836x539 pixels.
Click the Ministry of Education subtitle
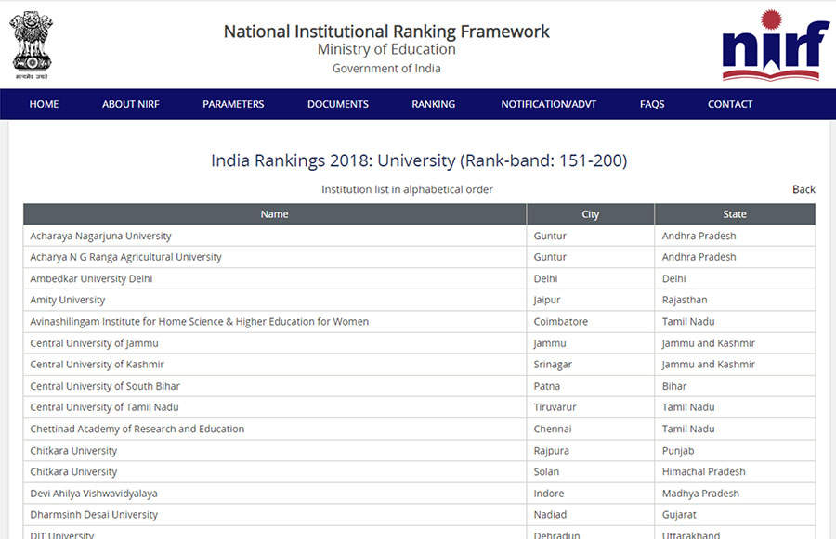click(386, 49)
